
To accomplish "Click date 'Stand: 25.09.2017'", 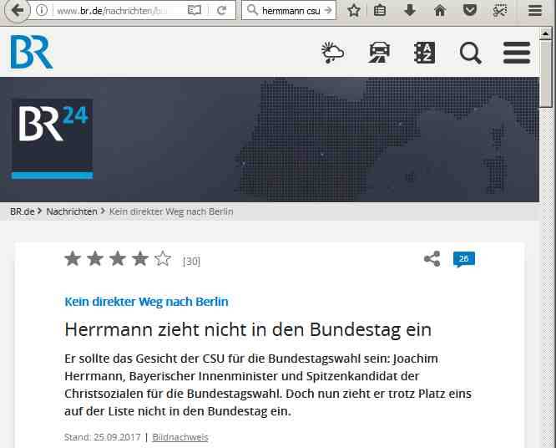I will pos(103,437).
